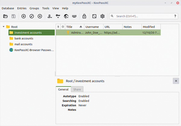This screenshot has height=126, width=181.
Task: Click the Autotype 'Enabled' value
Action: click(84, 96)
